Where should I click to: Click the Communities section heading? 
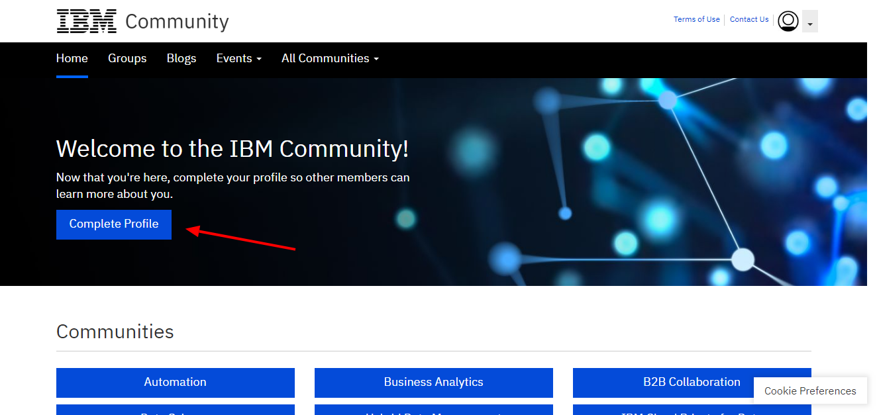(115, 332)
